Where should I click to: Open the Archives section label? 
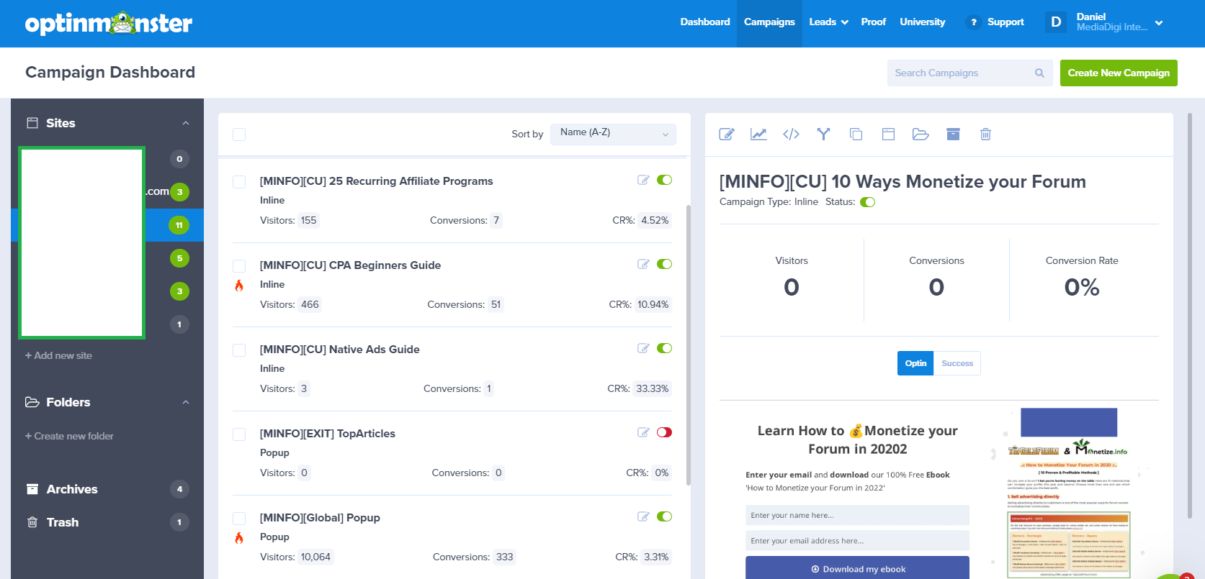pos(72,489)
